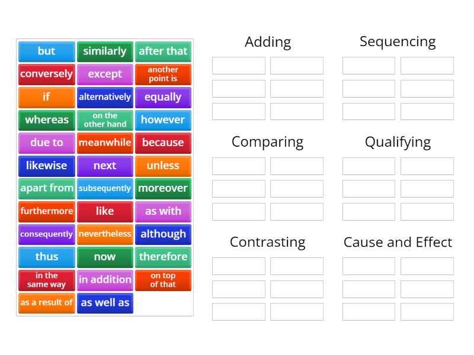Pick the 'conversely' connective tile

tap(46, 74)
